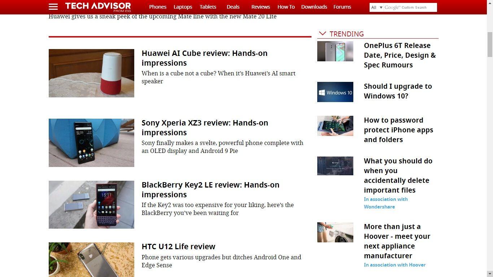Open the Phones menu
The height and width of the screenshot is (277, 493).
(158, 7)
